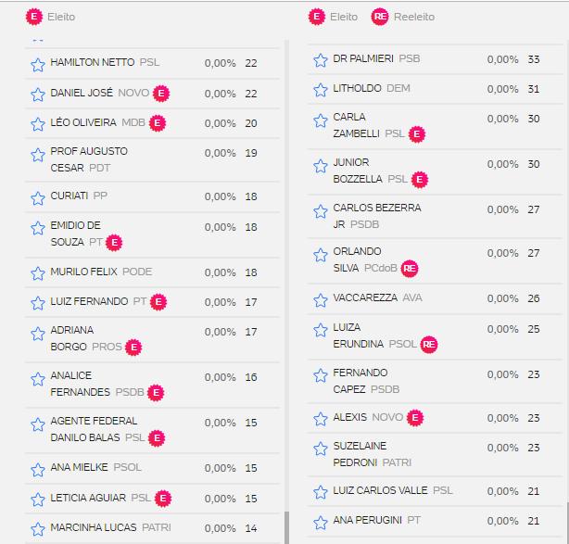Favorite Litholdo DEM using the star
The height and width of the screenshot is (544, 569).
tap(320, 90)
